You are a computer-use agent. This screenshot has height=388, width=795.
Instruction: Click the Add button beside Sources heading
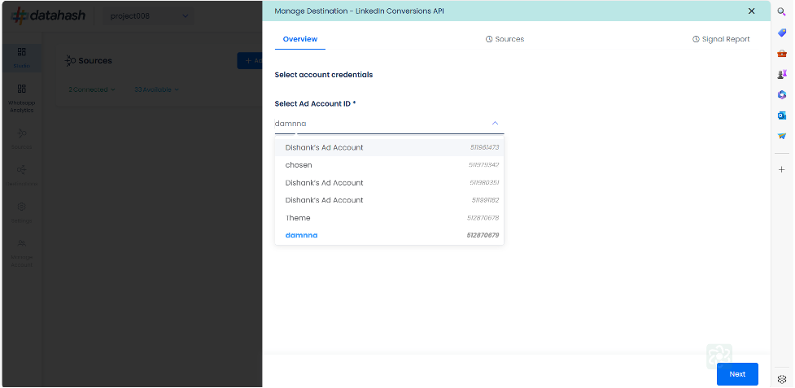pos(250,61)
